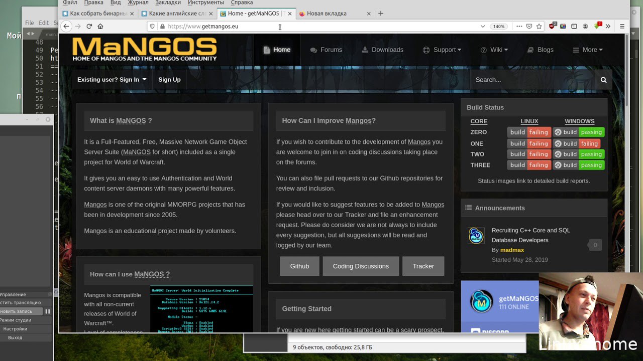Click the site search magnifier button
The height and width of the screenshot is (361, 643).
(603, 80)
